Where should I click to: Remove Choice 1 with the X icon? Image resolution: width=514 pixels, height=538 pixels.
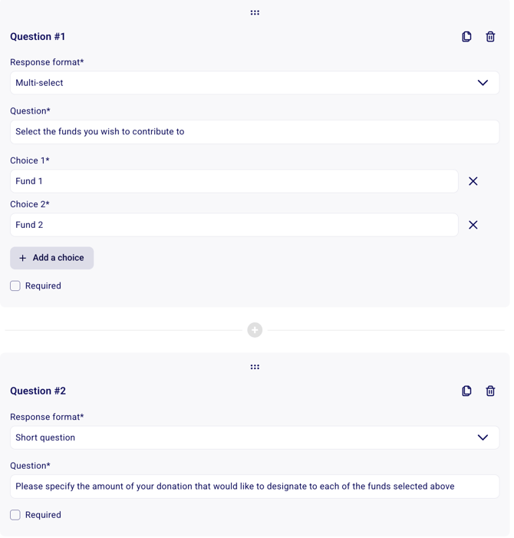point(473,181)
